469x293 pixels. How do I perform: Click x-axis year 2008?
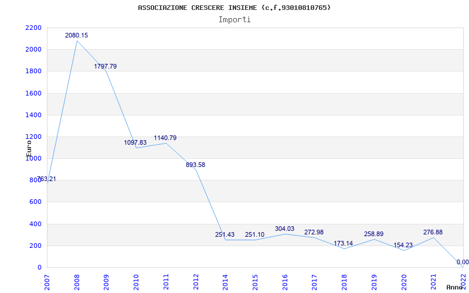(x=77, y=282)
